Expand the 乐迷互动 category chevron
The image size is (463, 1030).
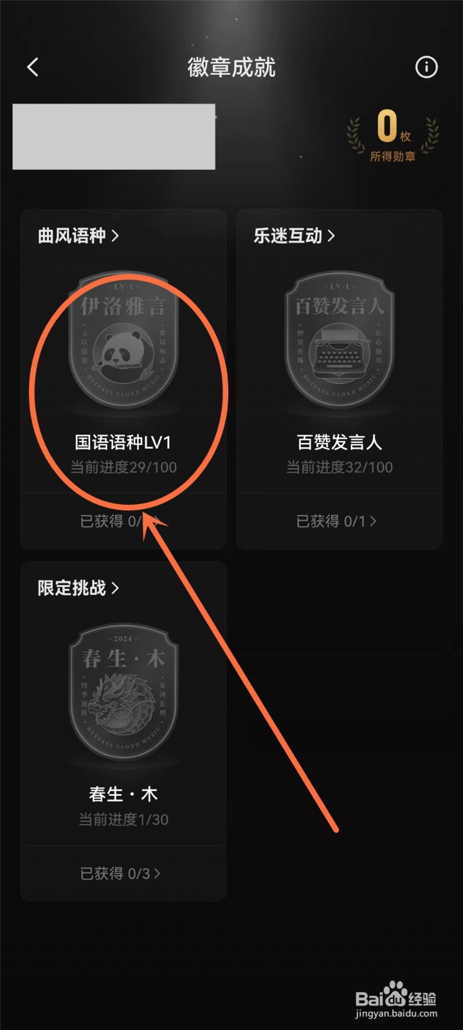(x=331, y=236)
